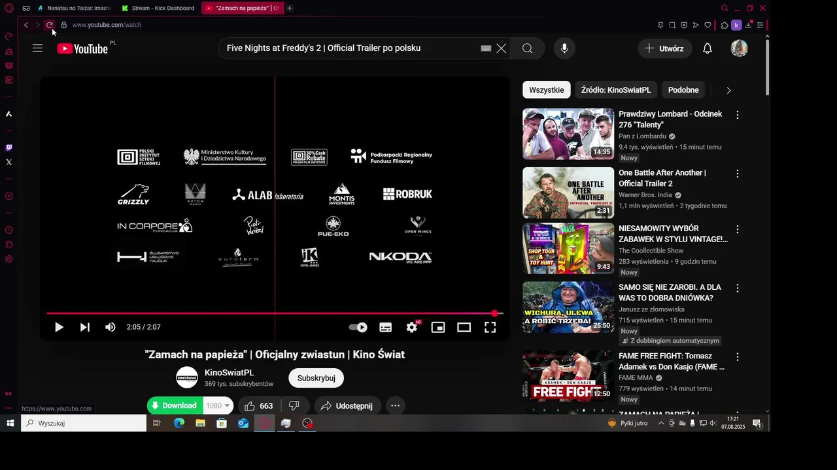
Task: Select the Źródło: KinoSwiatPL chip
Action: 616,90
